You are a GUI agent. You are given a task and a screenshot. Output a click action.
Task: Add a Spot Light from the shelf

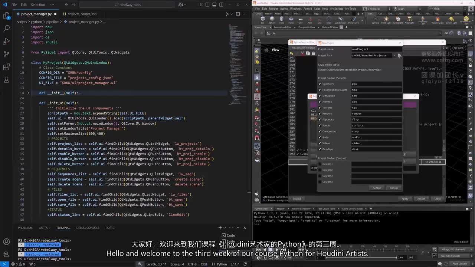[398, 20]
